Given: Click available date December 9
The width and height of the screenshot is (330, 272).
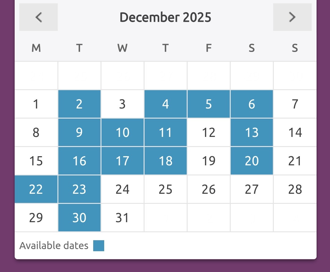Looking at the screenshot, I should [x=79, y=132].
